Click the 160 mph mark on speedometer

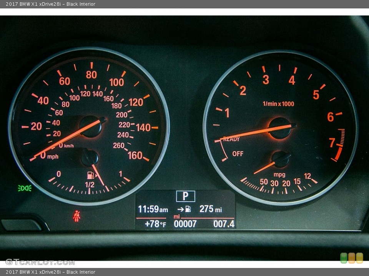pos(135,155)
